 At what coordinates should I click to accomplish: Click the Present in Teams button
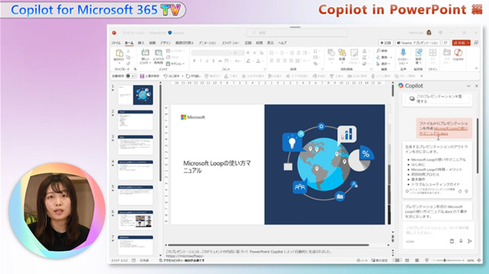tap(417, 43)
